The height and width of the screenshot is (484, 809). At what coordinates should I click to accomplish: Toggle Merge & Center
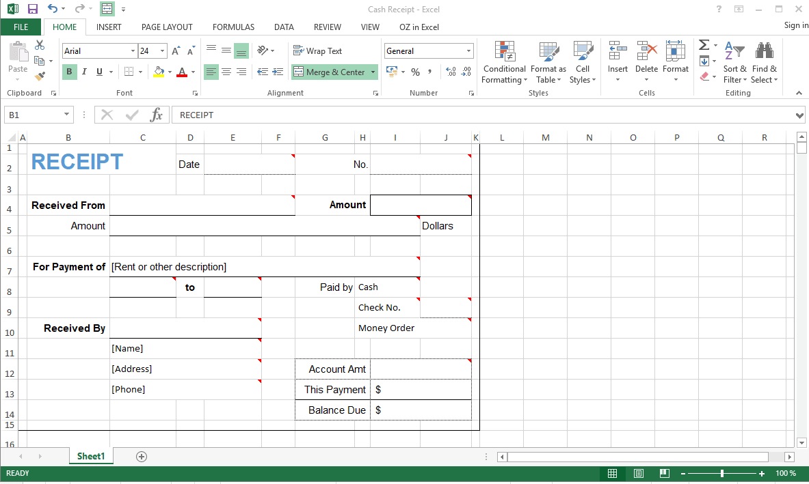coord(330,71)
